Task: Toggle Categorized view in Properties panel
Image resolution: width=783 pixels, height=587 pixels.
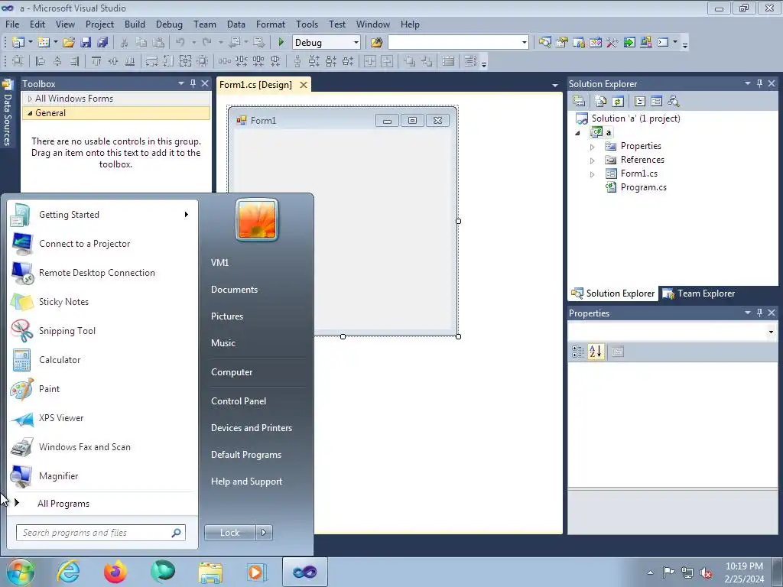Action: coord(578,352)
